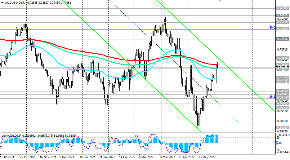Click the arrow beside the AUDUSD,Daily title
Screen dimensions: 290x160
[2, 3]
